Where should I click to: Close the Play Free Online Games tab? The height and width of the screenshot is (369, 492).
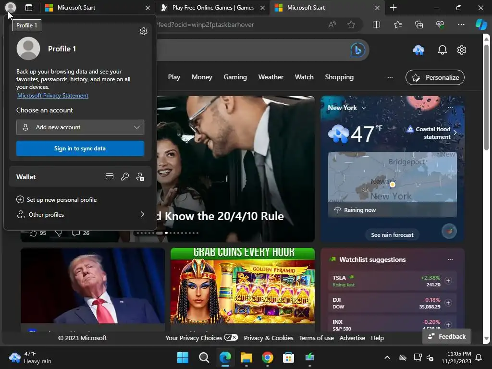click(x=263, y=8)
